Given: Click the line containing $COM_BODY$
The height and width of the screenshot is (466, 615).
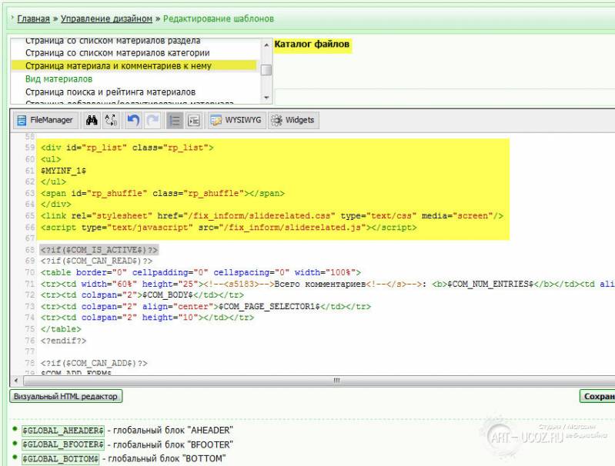Looking at the screenshot, I should coord(142,295).
